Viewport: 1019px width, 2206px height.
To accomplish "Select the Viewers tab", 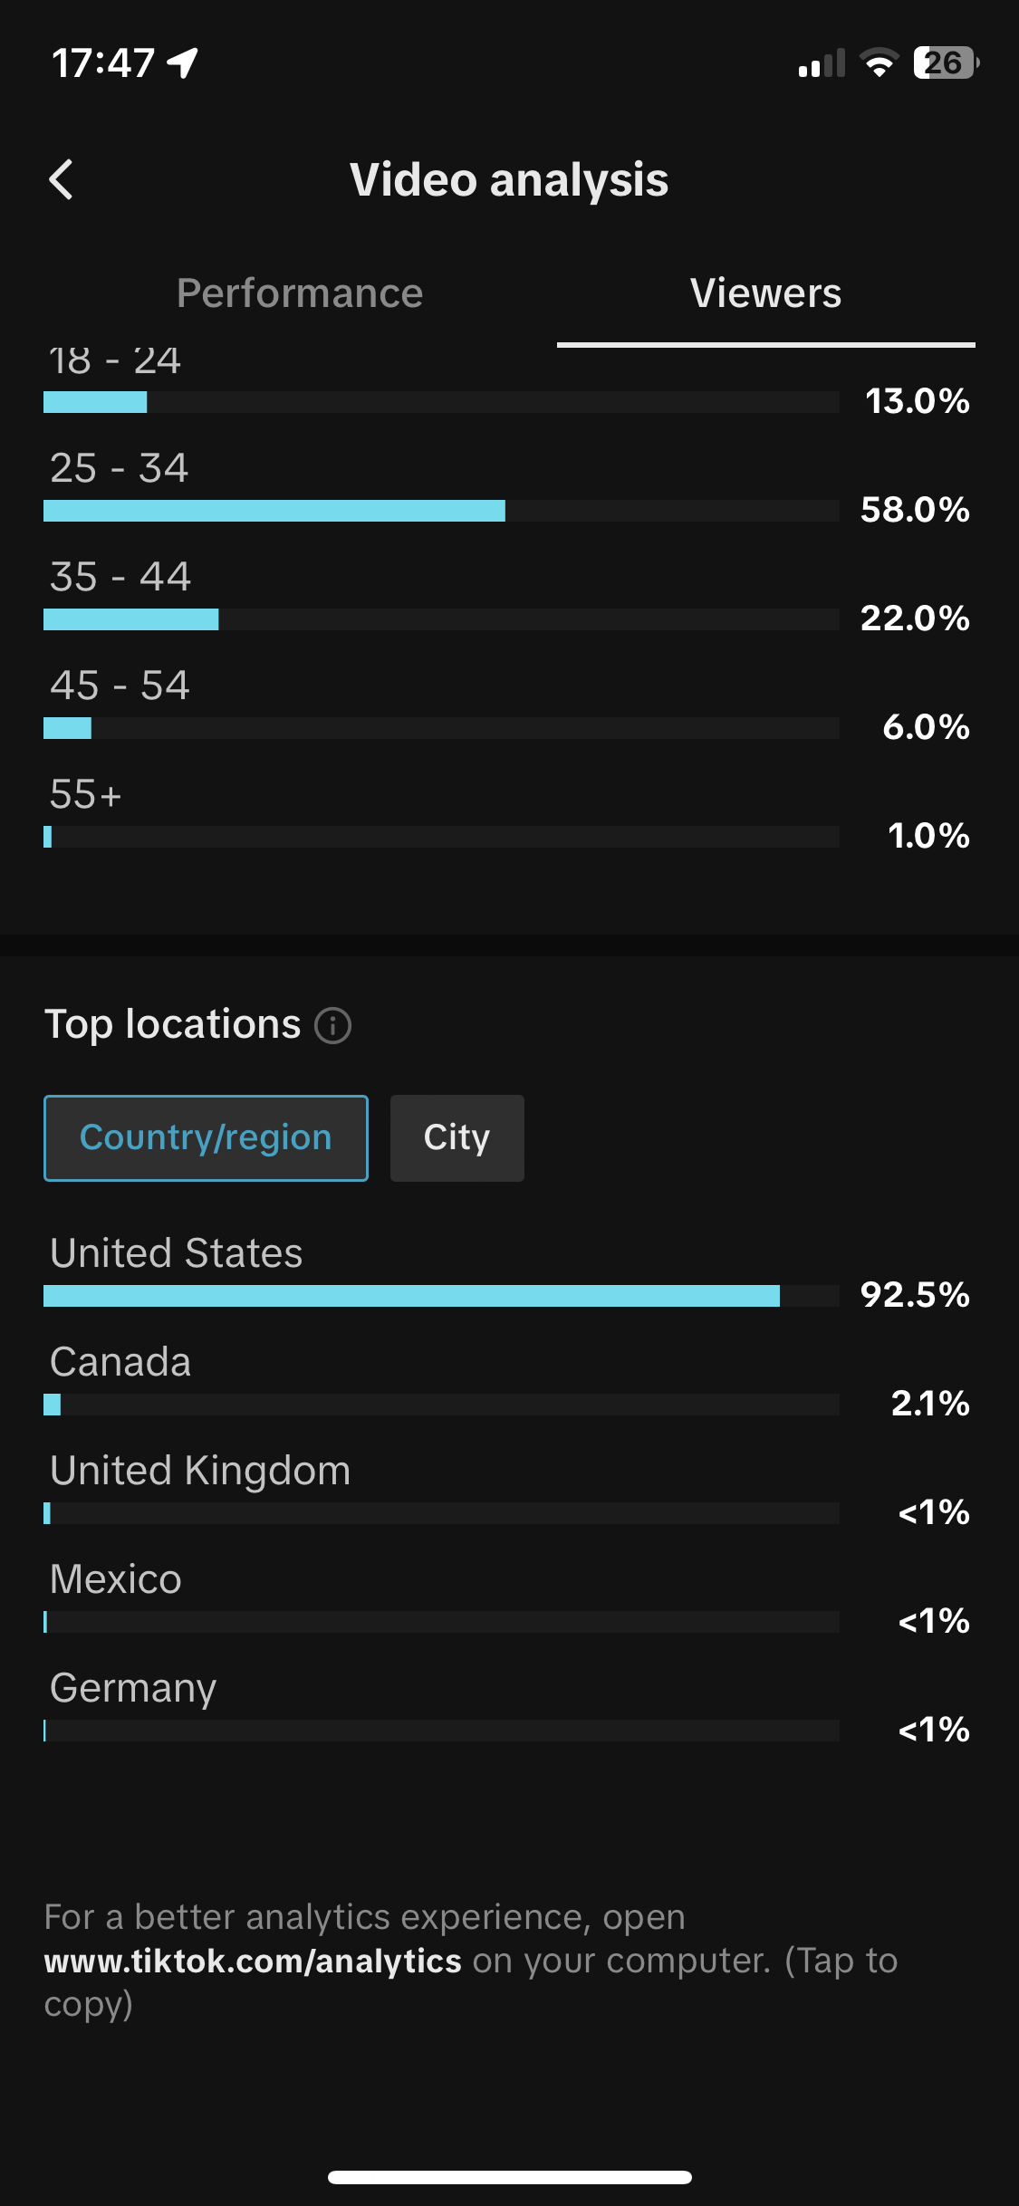I will point(765,293).
